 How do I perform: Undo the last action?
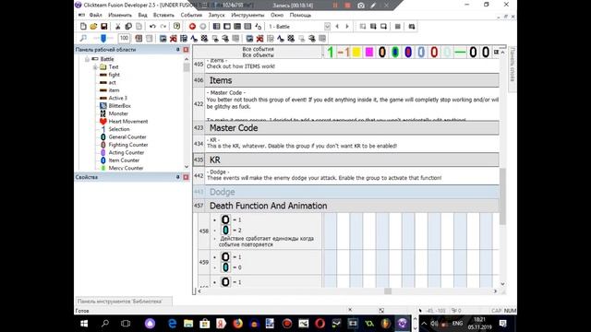[x=152, y=27]
